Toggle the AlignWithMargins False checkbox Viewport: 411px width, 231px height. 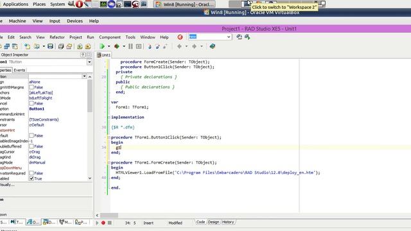click(x=31, y=87)
